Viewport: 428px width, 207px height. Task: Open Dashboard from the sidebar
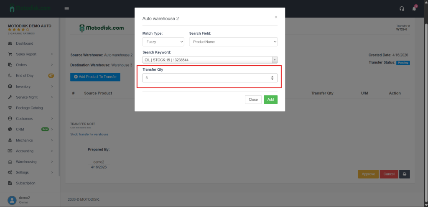[24, 43]
